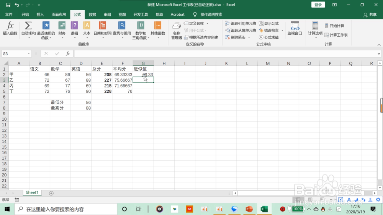Open Customize Quick Access Toolbar dropdown
Viewport: 383px width, 215px height.
pos(39,5)
